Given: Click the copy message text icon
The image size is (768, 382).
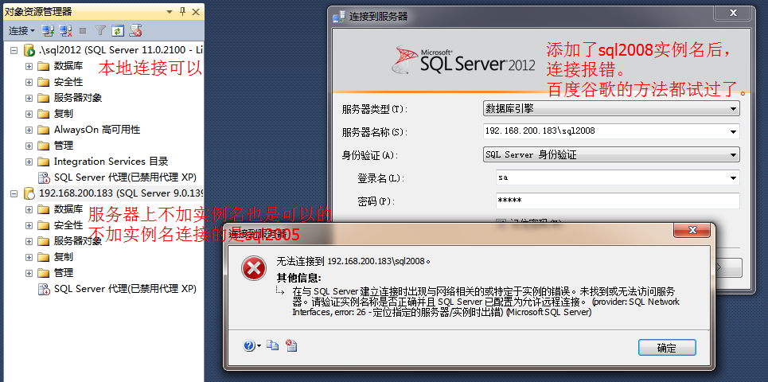Looking at the screenshot, I should tap(273, 345).
